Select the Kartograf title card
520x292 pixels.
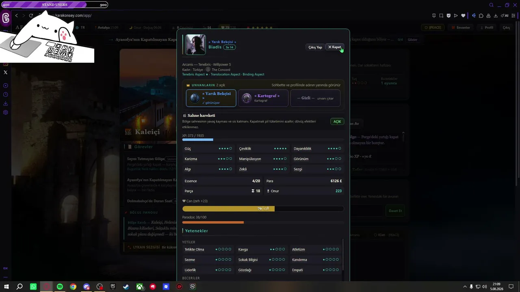pyautogui.click(x=263, y=98)
